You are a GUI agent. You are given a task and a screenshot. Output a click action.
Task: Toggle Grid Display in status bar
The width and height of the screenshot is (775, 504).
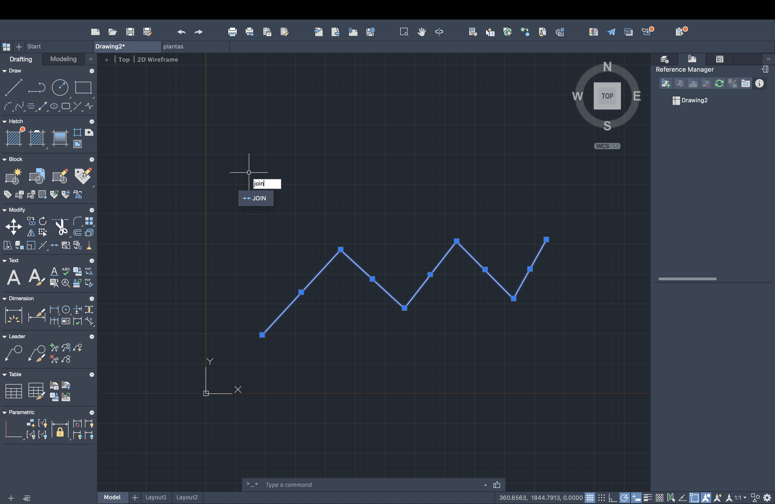590,497
